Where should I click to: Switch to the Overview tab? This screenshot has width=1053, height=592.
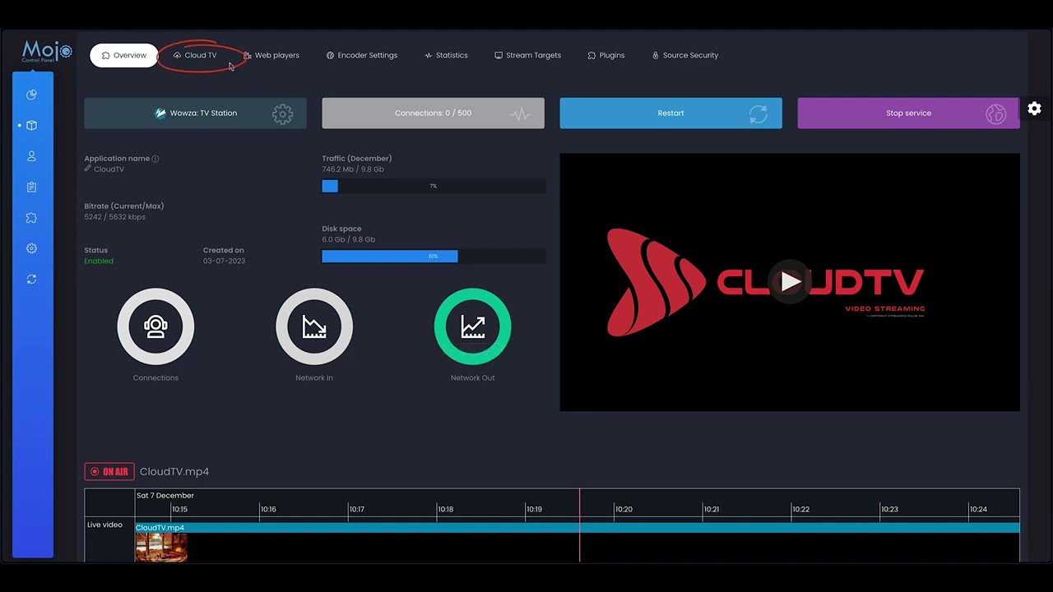[123, 55]
